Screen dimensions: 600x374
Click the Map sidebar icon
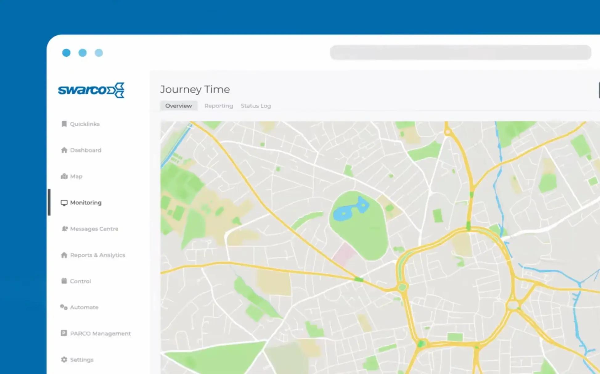tap(64, 176)
